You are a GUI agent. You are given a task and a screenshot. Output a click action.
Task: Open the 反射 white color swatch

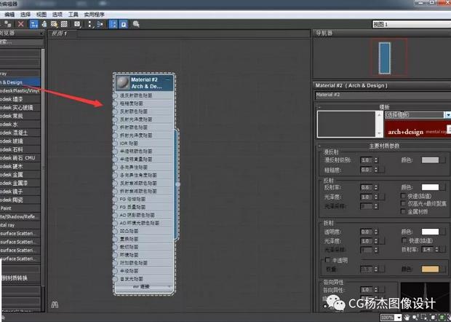(430, 187)
